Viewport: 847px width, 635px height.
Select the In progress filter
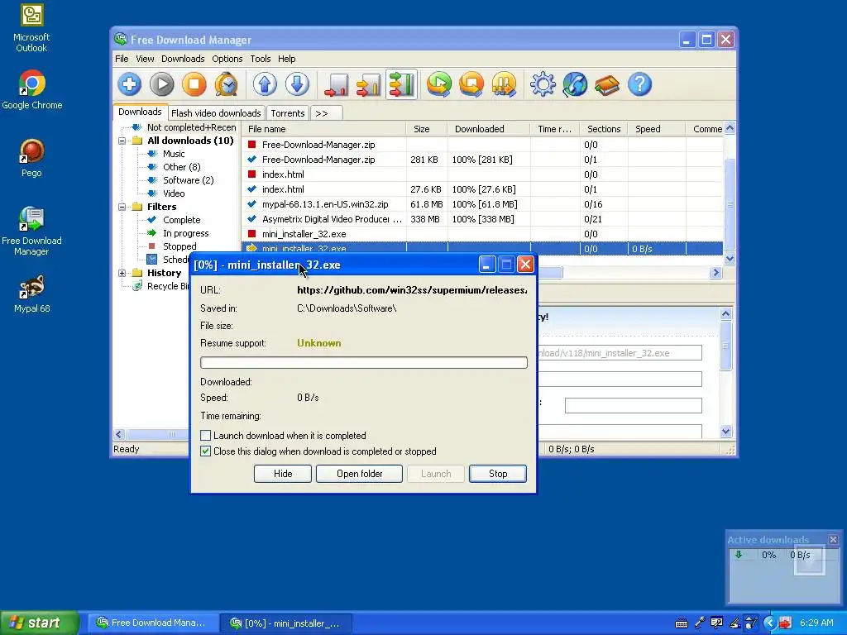[x=185, y=233]
